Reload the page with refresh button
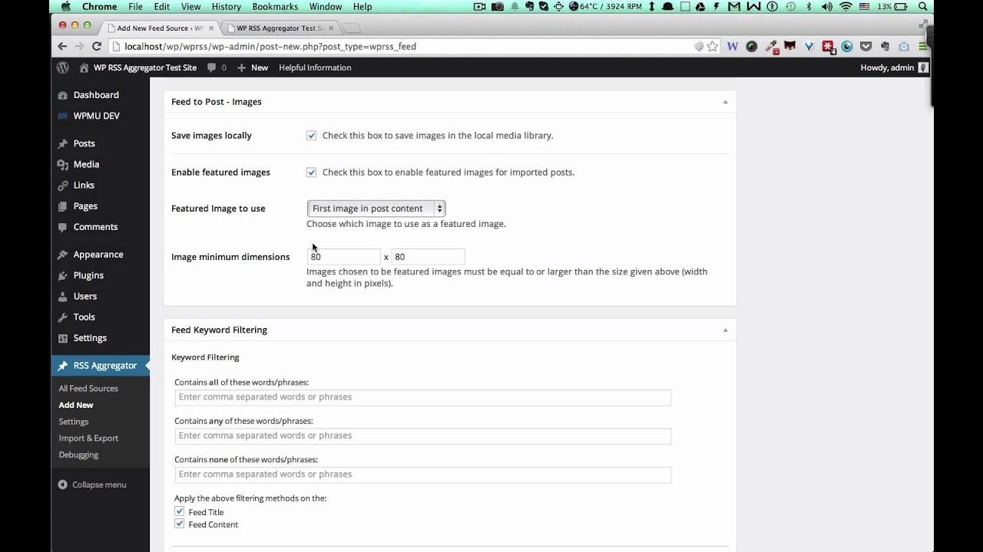The width and height of the screenshot is (983, 552). pos(97,46)
